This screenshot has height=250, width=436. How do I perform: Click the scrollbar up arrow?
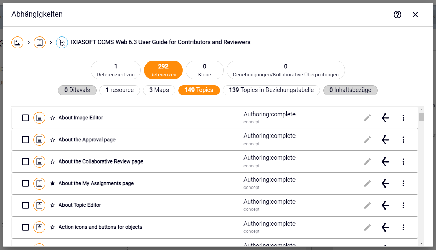[421, 109]
